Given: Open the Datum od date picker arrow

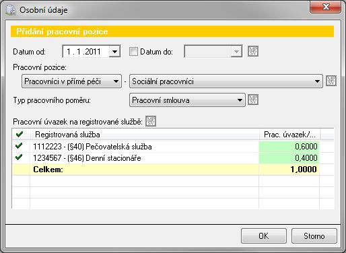Looking at the screenshot, I should [x=114, y=52].
